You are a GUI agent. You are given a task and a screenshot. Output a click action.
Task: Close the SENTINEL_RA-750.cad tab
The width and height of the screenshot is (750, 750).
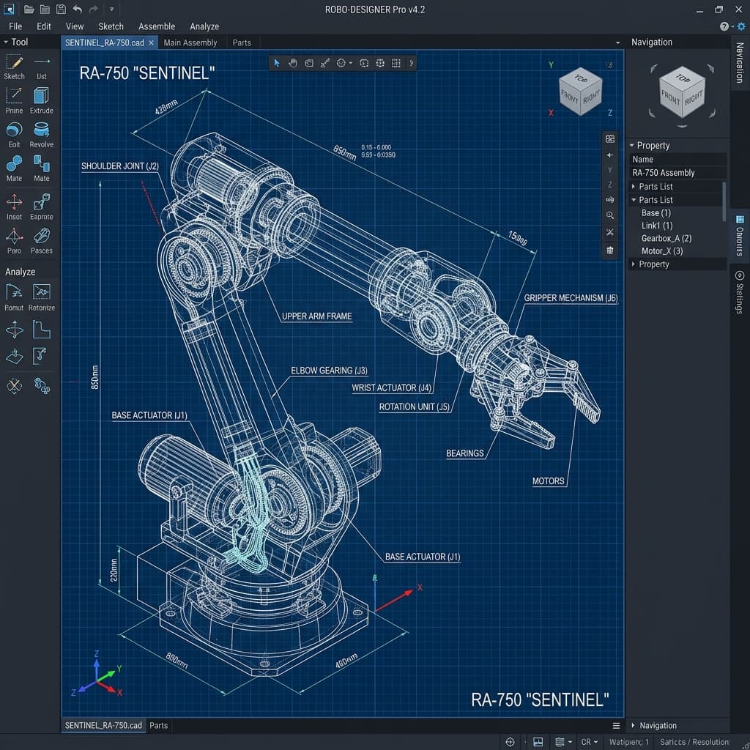pyautogui.click(x=151, y=42)
